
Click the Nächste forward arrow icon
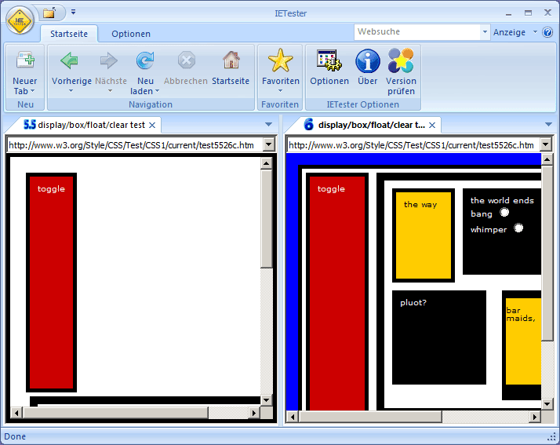109,60
